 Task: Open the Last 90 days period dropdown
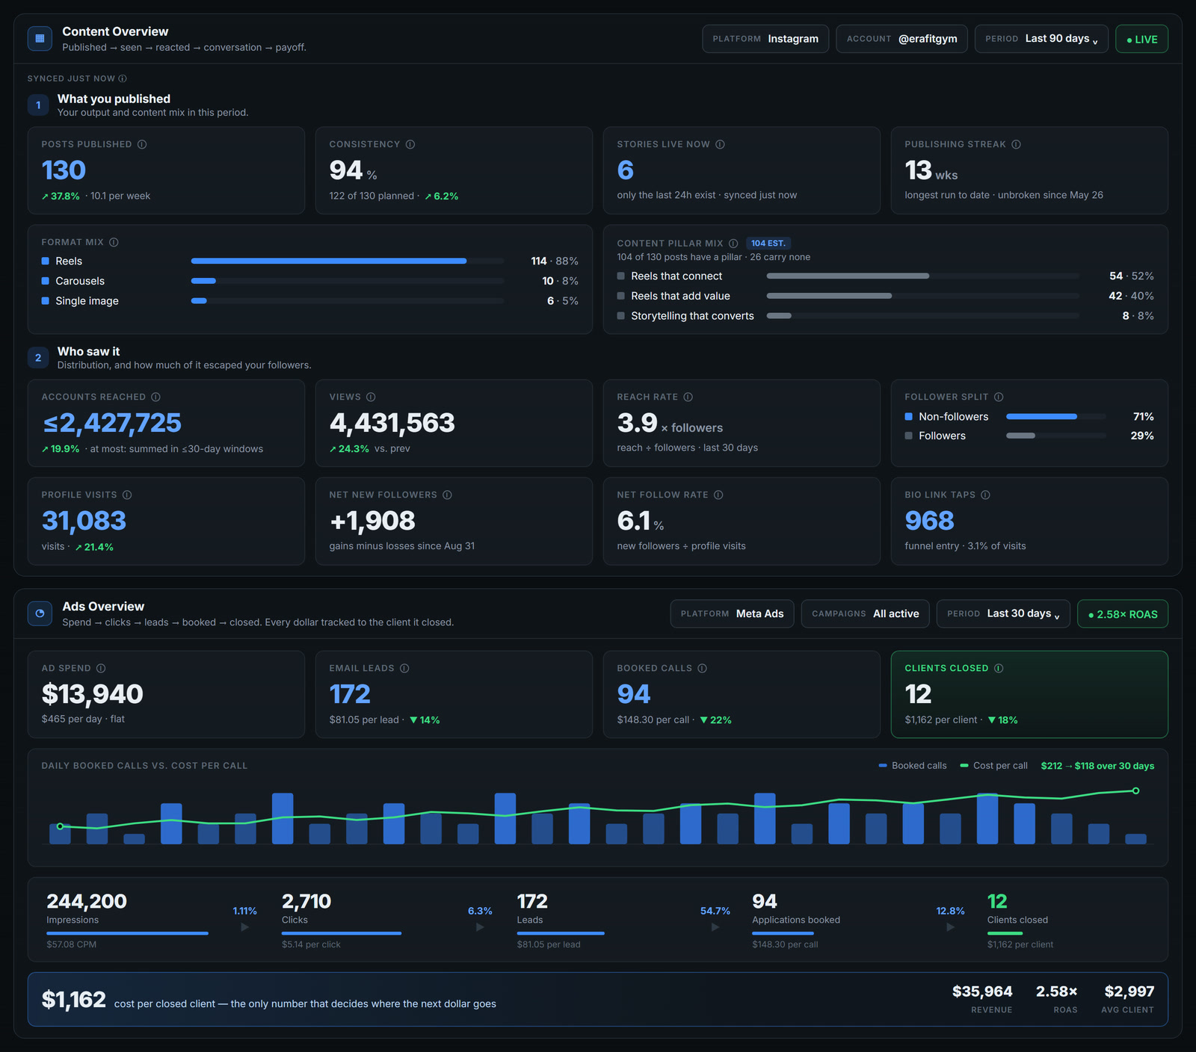[x=1041, y=39]
